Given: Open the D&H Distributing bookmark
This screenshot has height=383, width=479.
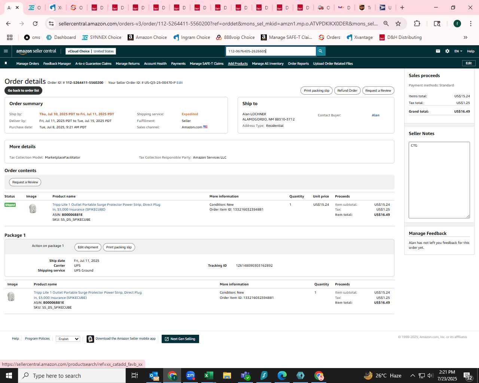Looking at the screenshot, I should [x=400, y=37].
